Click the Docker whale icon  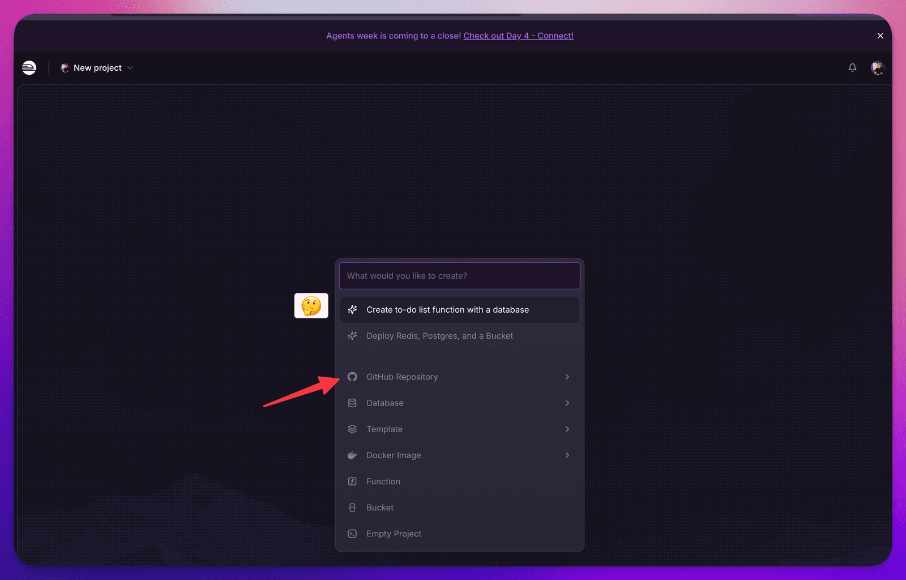click(x=352, y=455)
